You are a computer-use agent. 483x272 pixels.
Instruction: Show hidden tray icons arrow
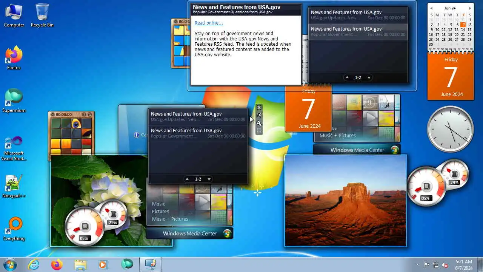[417, 265]
